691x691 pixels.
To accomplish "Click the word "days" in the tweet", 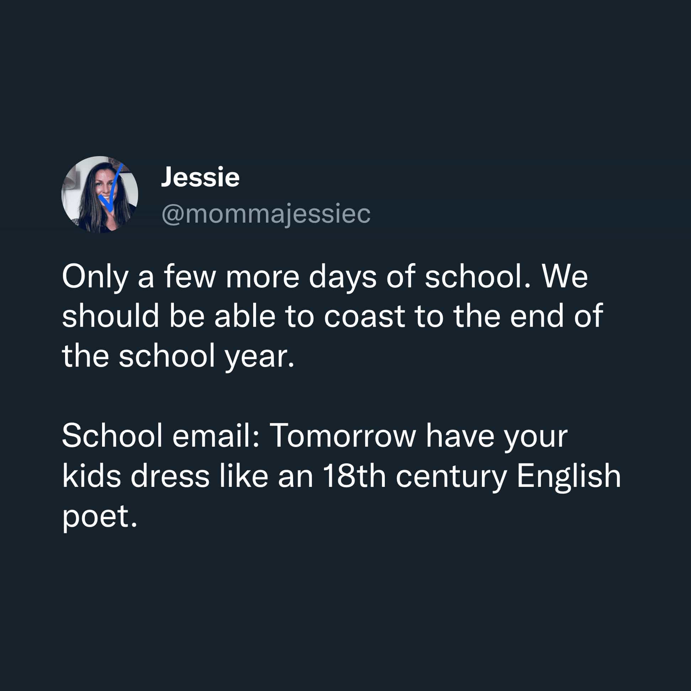I will [342, 277].
